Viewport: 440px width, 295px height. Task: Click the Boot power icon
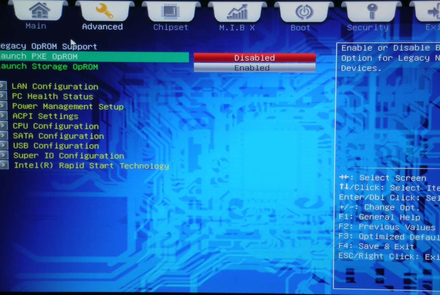point(304,12)
